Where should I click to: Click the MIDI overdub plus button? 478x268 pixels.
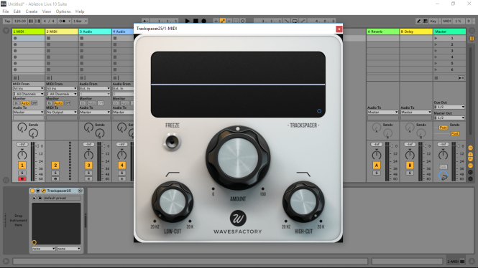(216, 21)
